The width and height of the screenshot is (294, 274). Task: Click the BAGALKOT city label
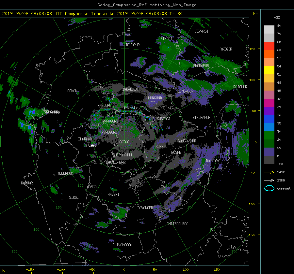131,89
